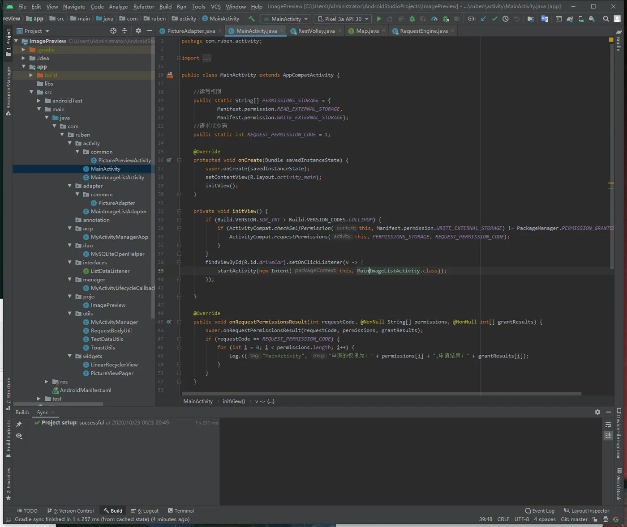
Task: Collapse the widgets package
Action: (x=69, y=356)
